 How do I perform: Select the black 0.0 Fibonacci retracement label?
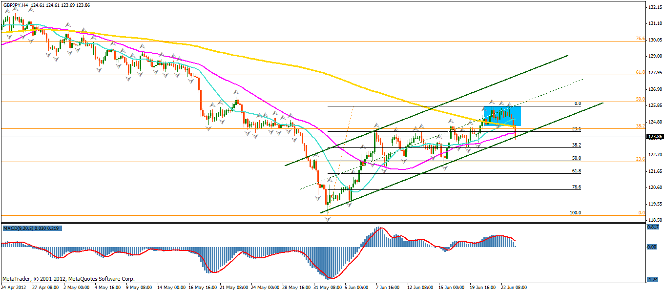[577, 104]
